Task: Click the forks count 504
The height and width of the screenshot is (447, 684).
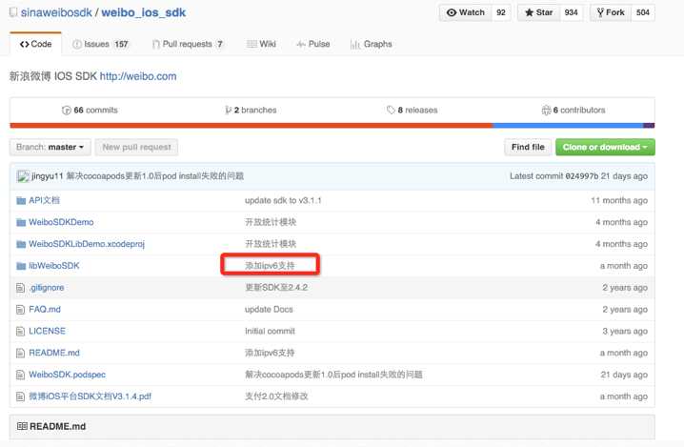Action: point(643,12)
